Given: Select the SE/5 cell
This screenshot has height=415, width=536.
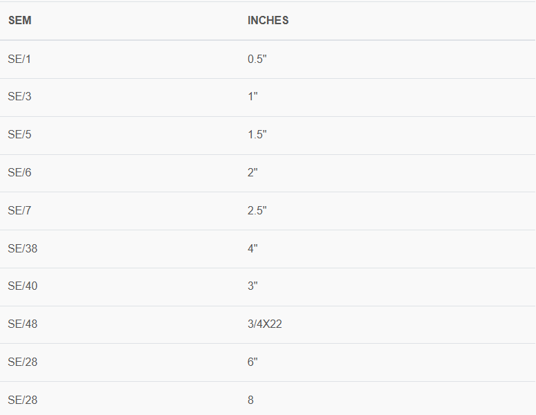Looking at the screenshot, I should 19,135.
